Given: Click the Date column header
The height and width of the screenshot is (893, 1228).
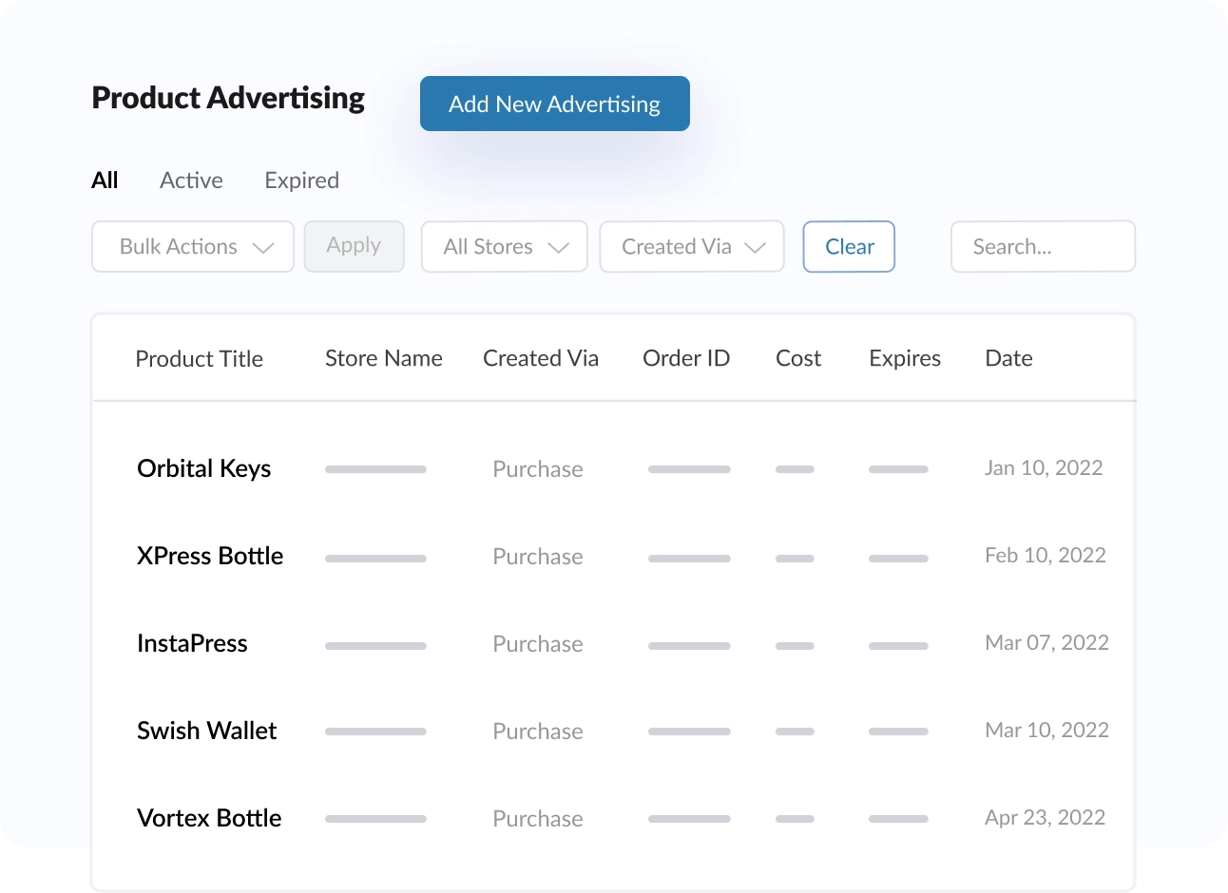Looking at the screenshot, I should click(x=1008, y=358).
